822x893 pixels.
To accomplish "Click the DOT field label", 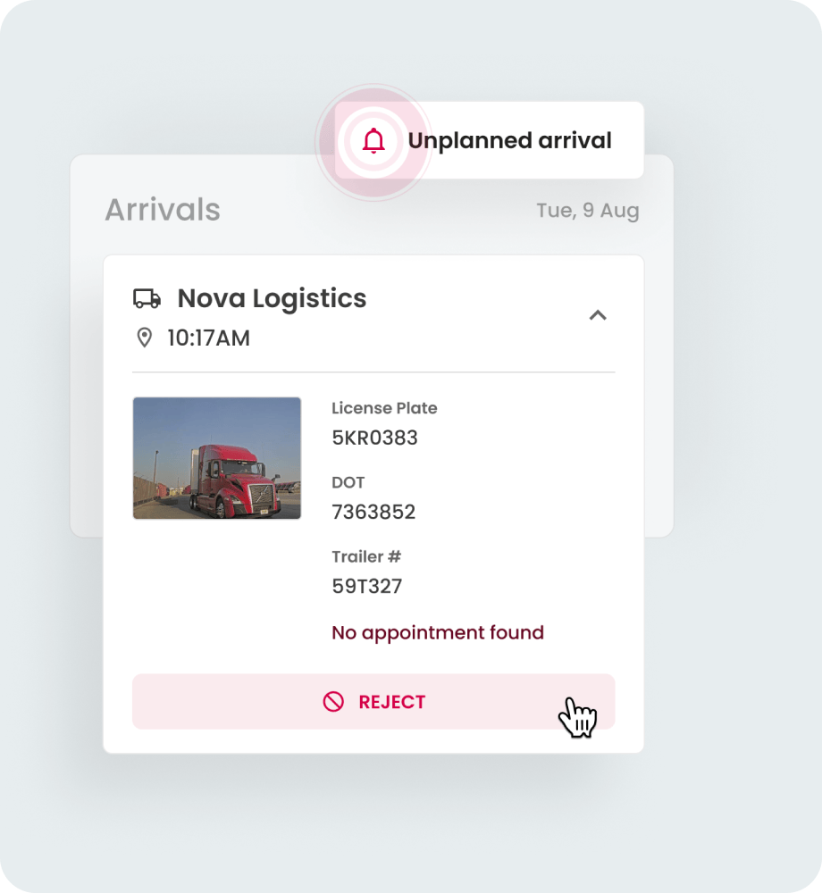I will pyautogui.click(x=348, y=482).
